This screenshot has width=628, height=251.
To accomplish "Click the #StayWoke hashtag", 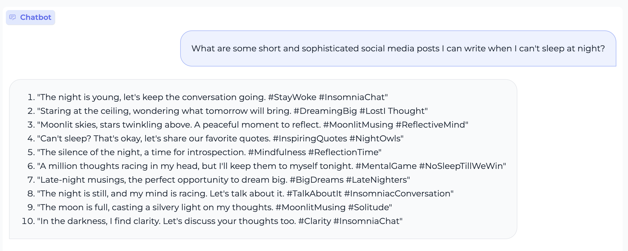I will click(292, 97).
